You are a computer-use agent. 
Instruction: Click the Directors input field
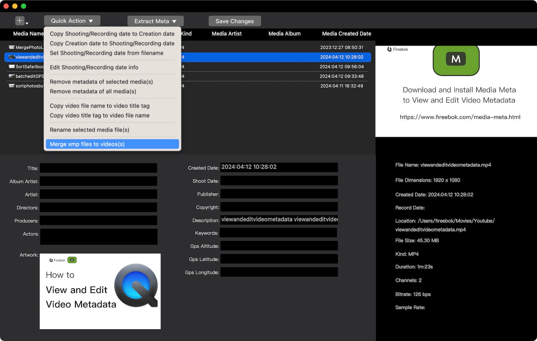point(98,207)
